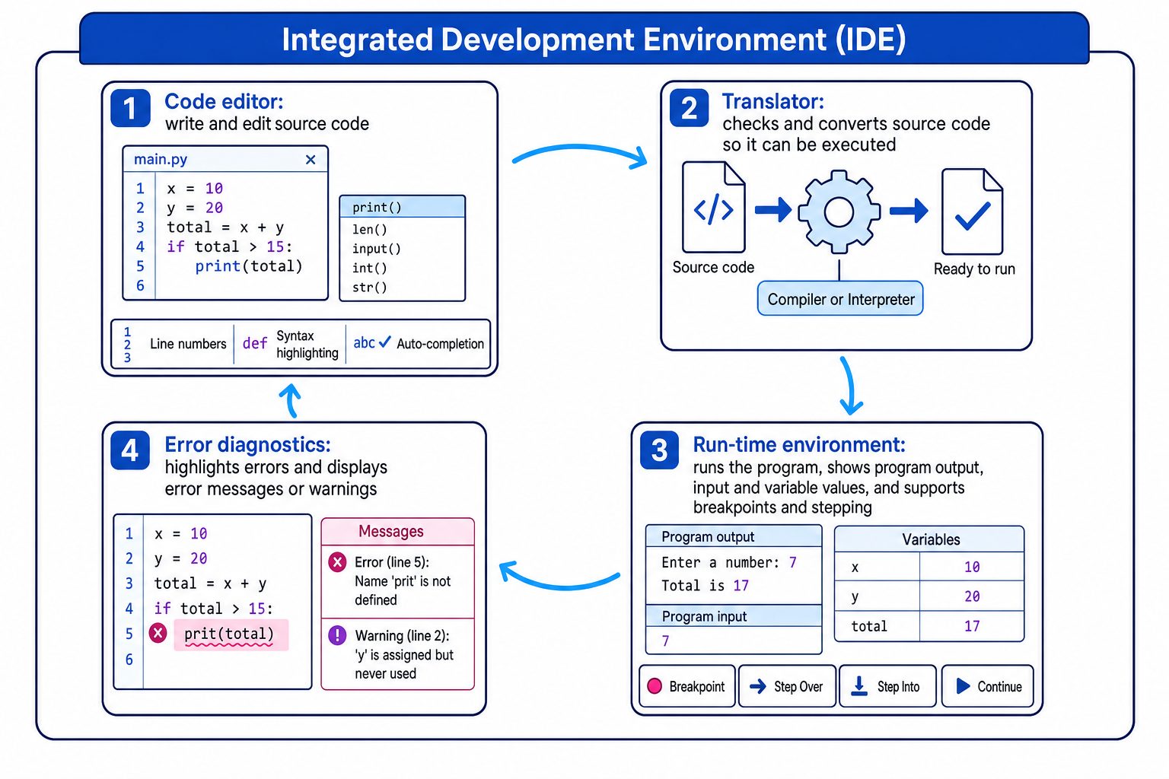The width and height of the screenshot is (1169, 779).
Task: Click 'if total > 15:' in main.py editor
Action: click(229, 246)
